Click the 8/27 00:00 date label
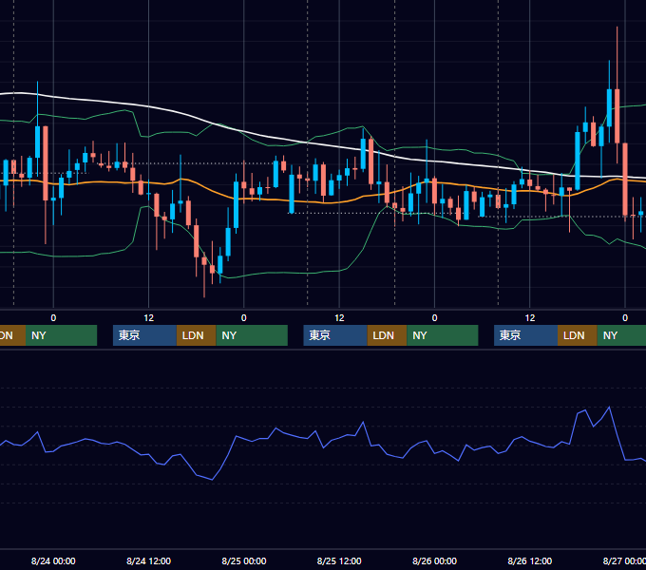 (624, 560)
